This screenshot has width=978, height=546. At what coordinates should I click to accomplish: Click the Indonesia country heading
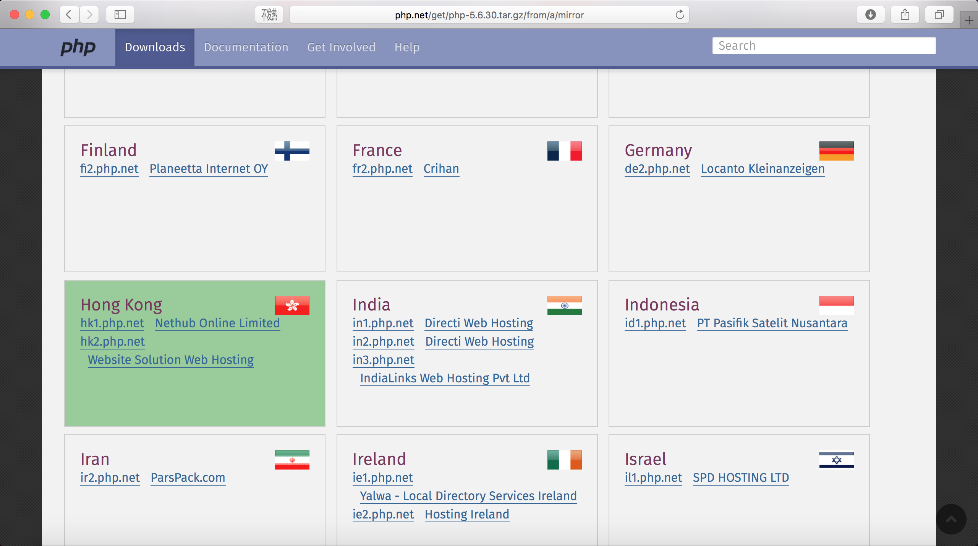662,305
